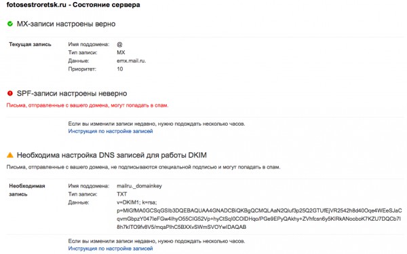Screen dimensions: 407x254
Task: Click the DKIM DNS setup heading
Action: click(x=112, y=156)
